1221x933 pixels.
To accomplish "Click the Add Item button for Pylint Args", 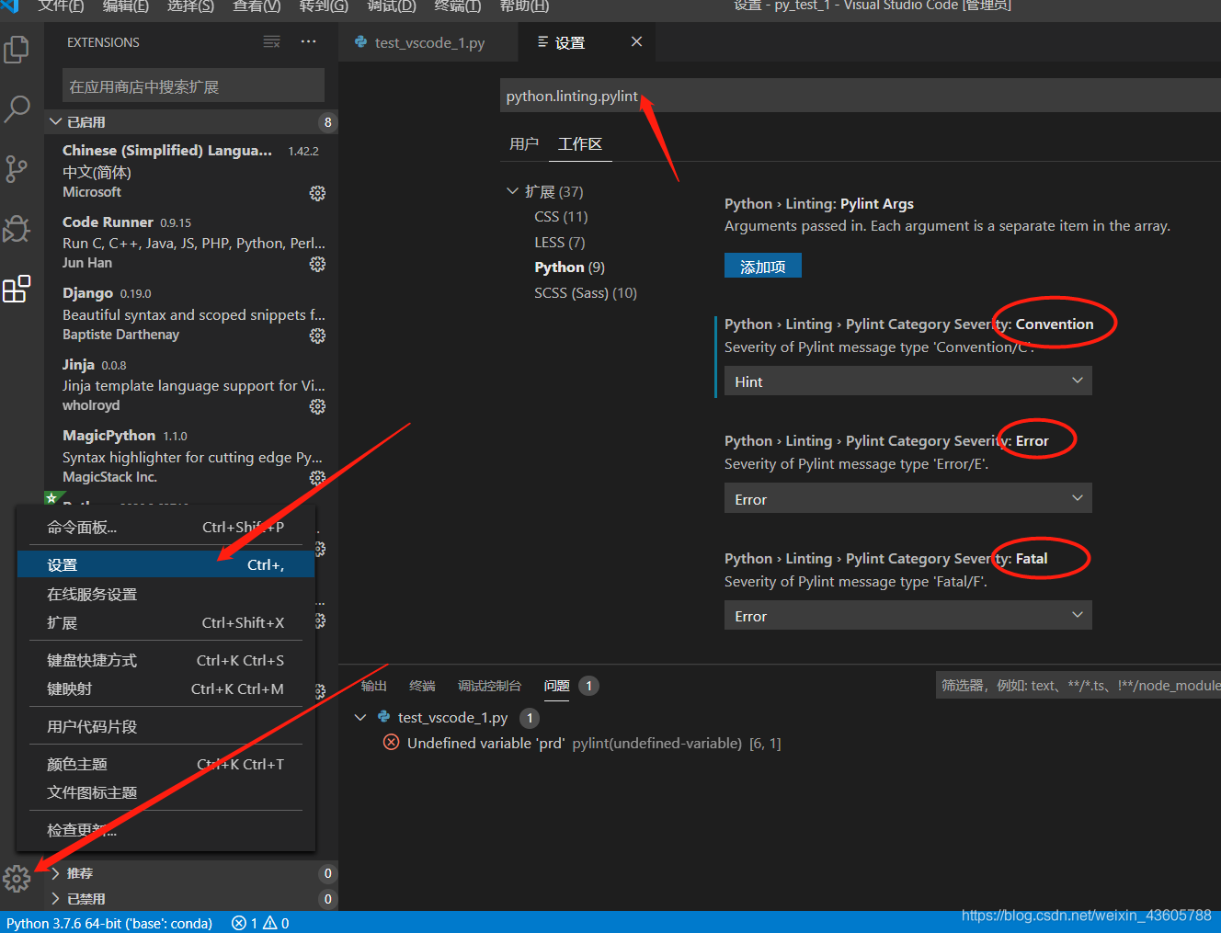I will (x=762, y=266).
